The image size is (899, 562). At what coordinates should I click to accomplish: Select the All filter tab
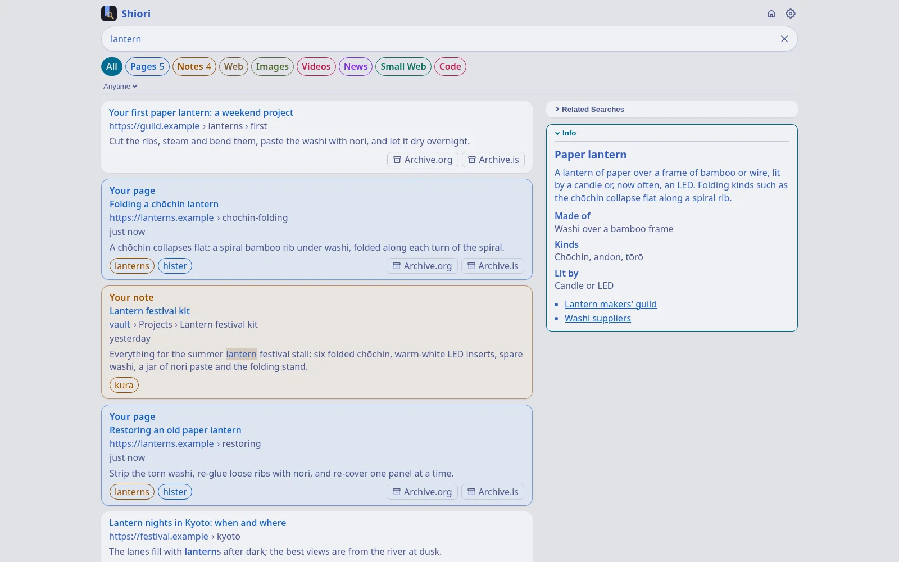click(x=112, y=66)
